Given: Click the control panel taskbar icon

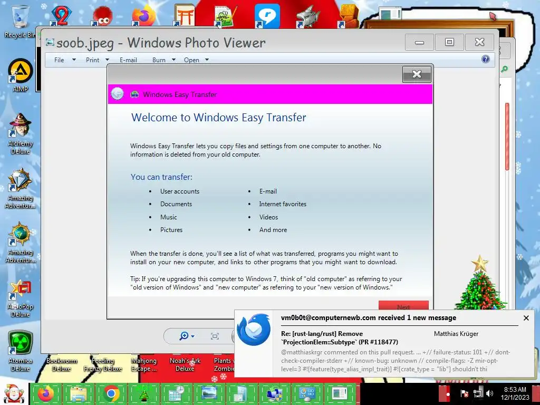Looking at the screenshot, I should click(307, 393).
